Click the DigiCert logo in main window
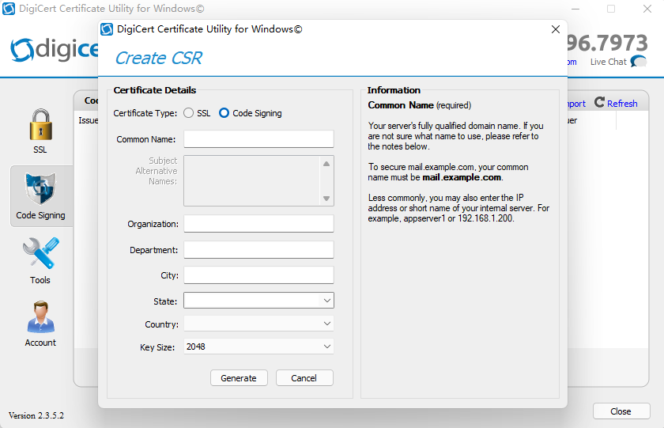This screenshot has height=428, width=664. 55,50
